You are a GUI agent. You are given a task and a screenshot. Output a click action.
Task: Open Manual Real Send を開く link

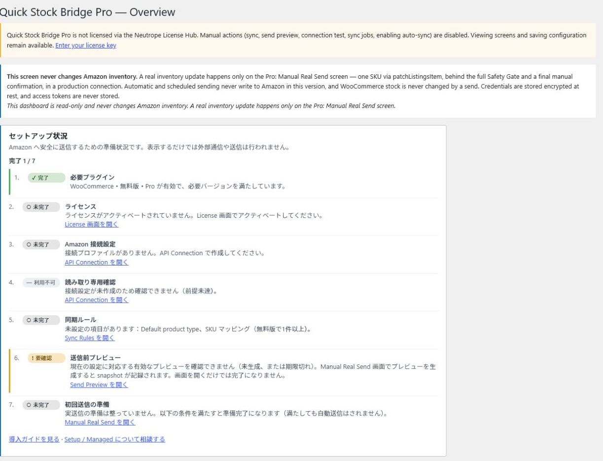(100, 422)
